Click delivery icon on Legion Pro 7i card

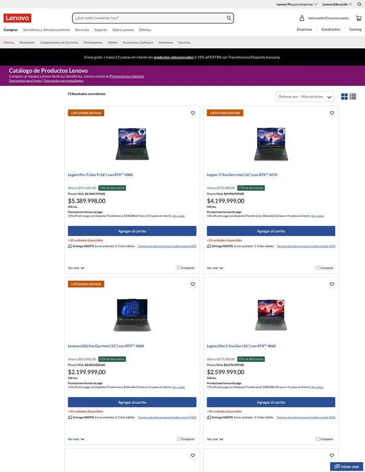pos(70,246)
